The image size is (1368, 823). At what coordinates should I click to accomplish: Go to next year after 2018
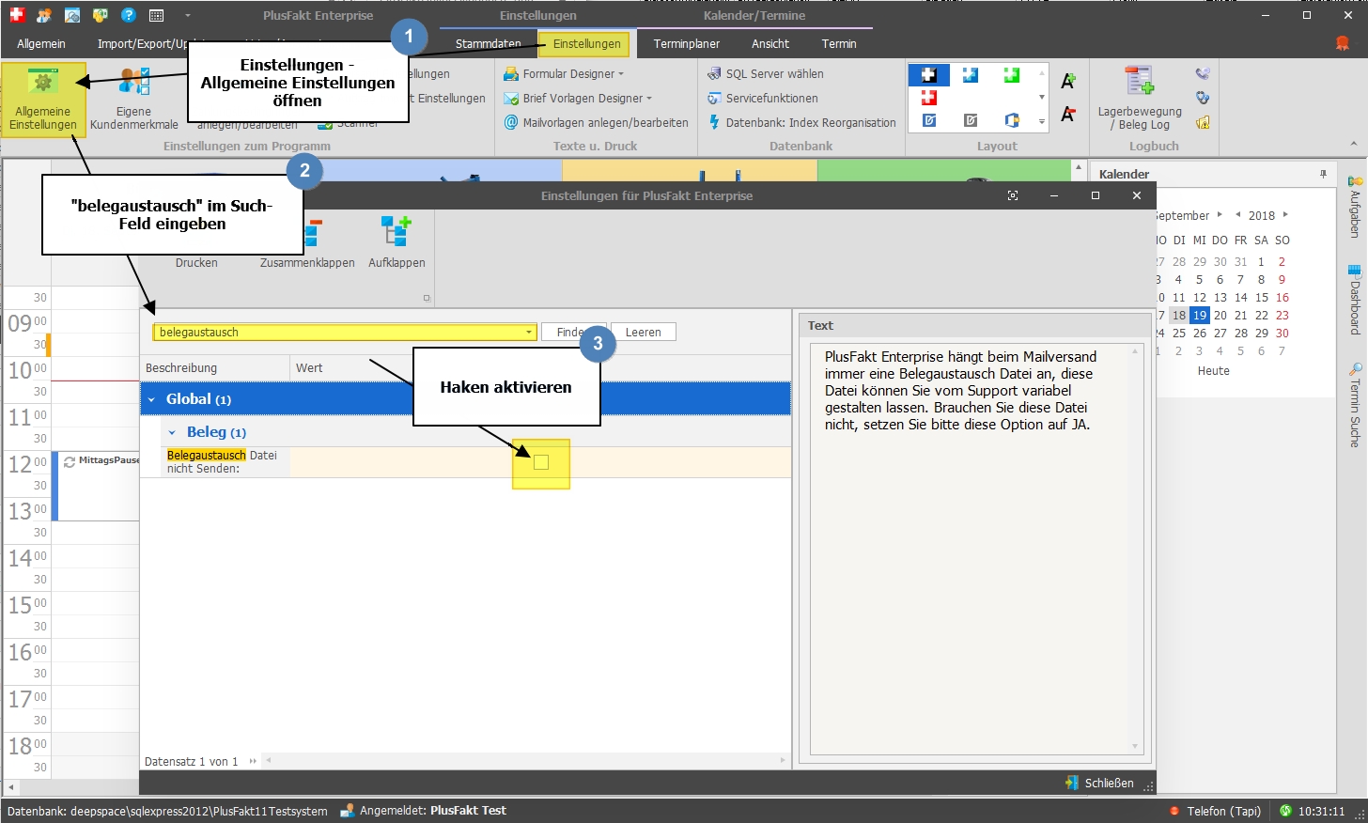point(1285,215)
